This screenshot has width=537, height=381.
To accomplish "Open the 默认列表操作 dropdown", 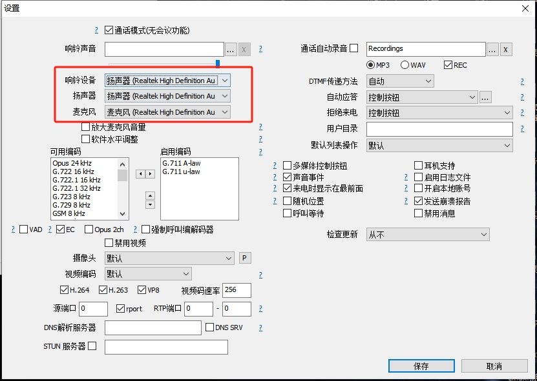I will [x=439, y=146].
